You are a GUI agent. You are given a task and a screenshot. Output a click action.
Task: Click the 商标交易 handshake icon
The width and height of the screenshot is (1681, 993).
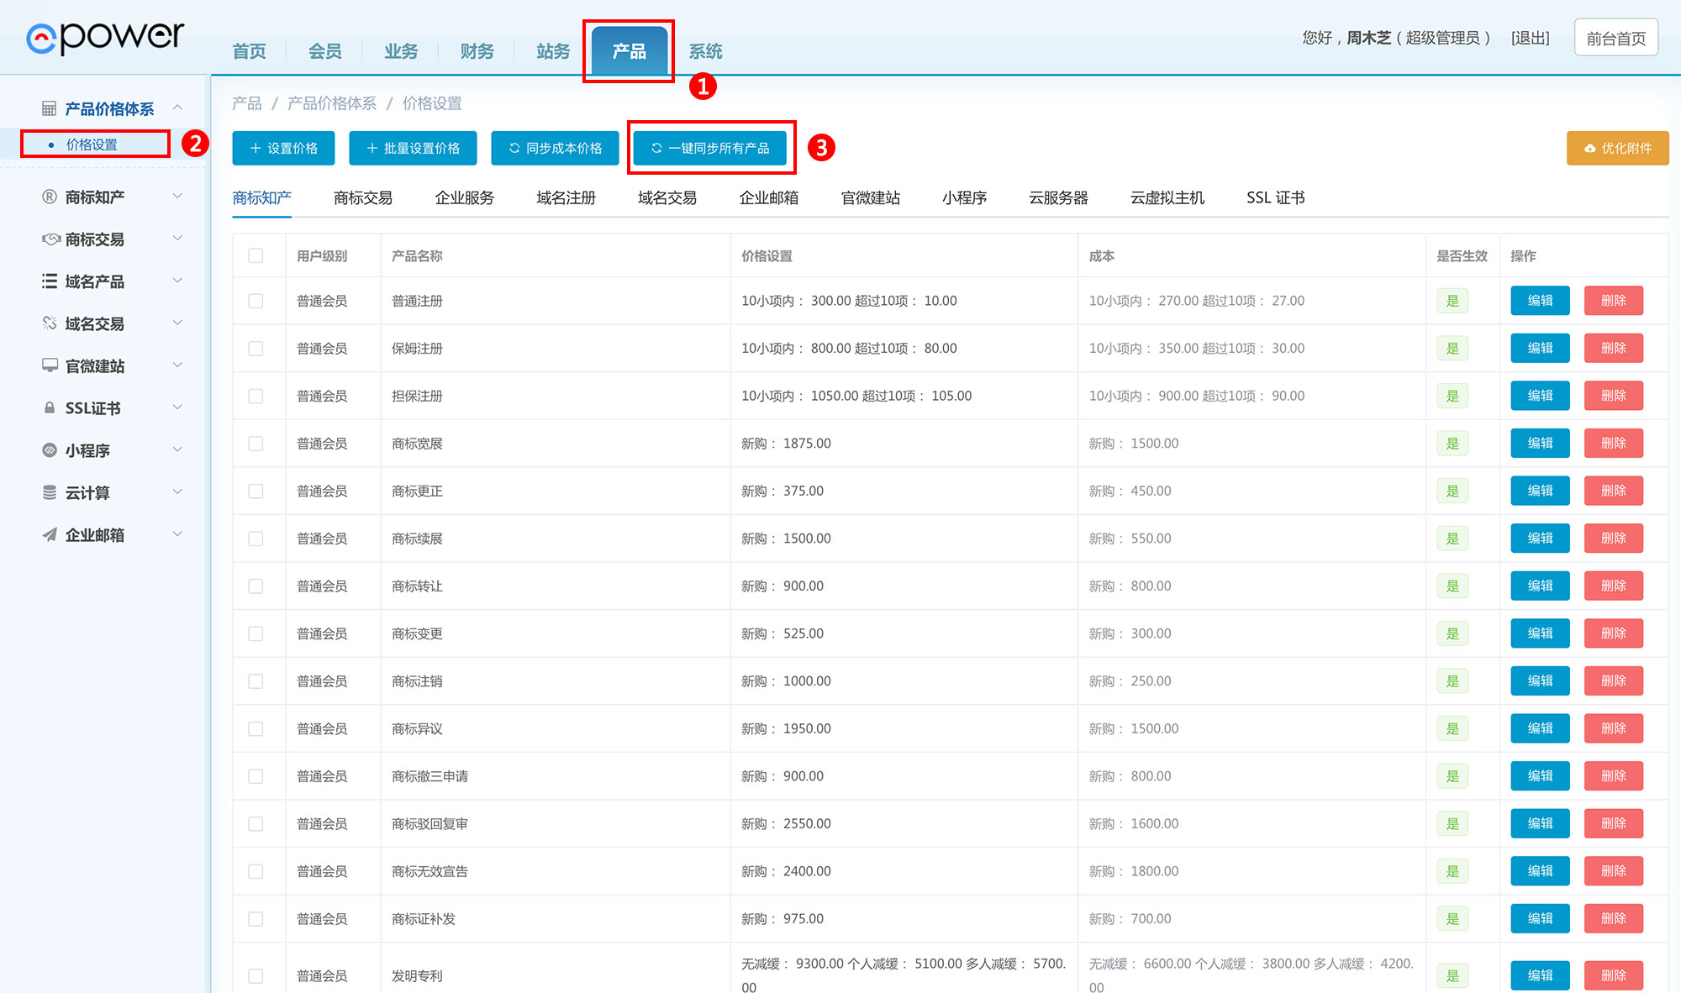(x=50, y=239)
